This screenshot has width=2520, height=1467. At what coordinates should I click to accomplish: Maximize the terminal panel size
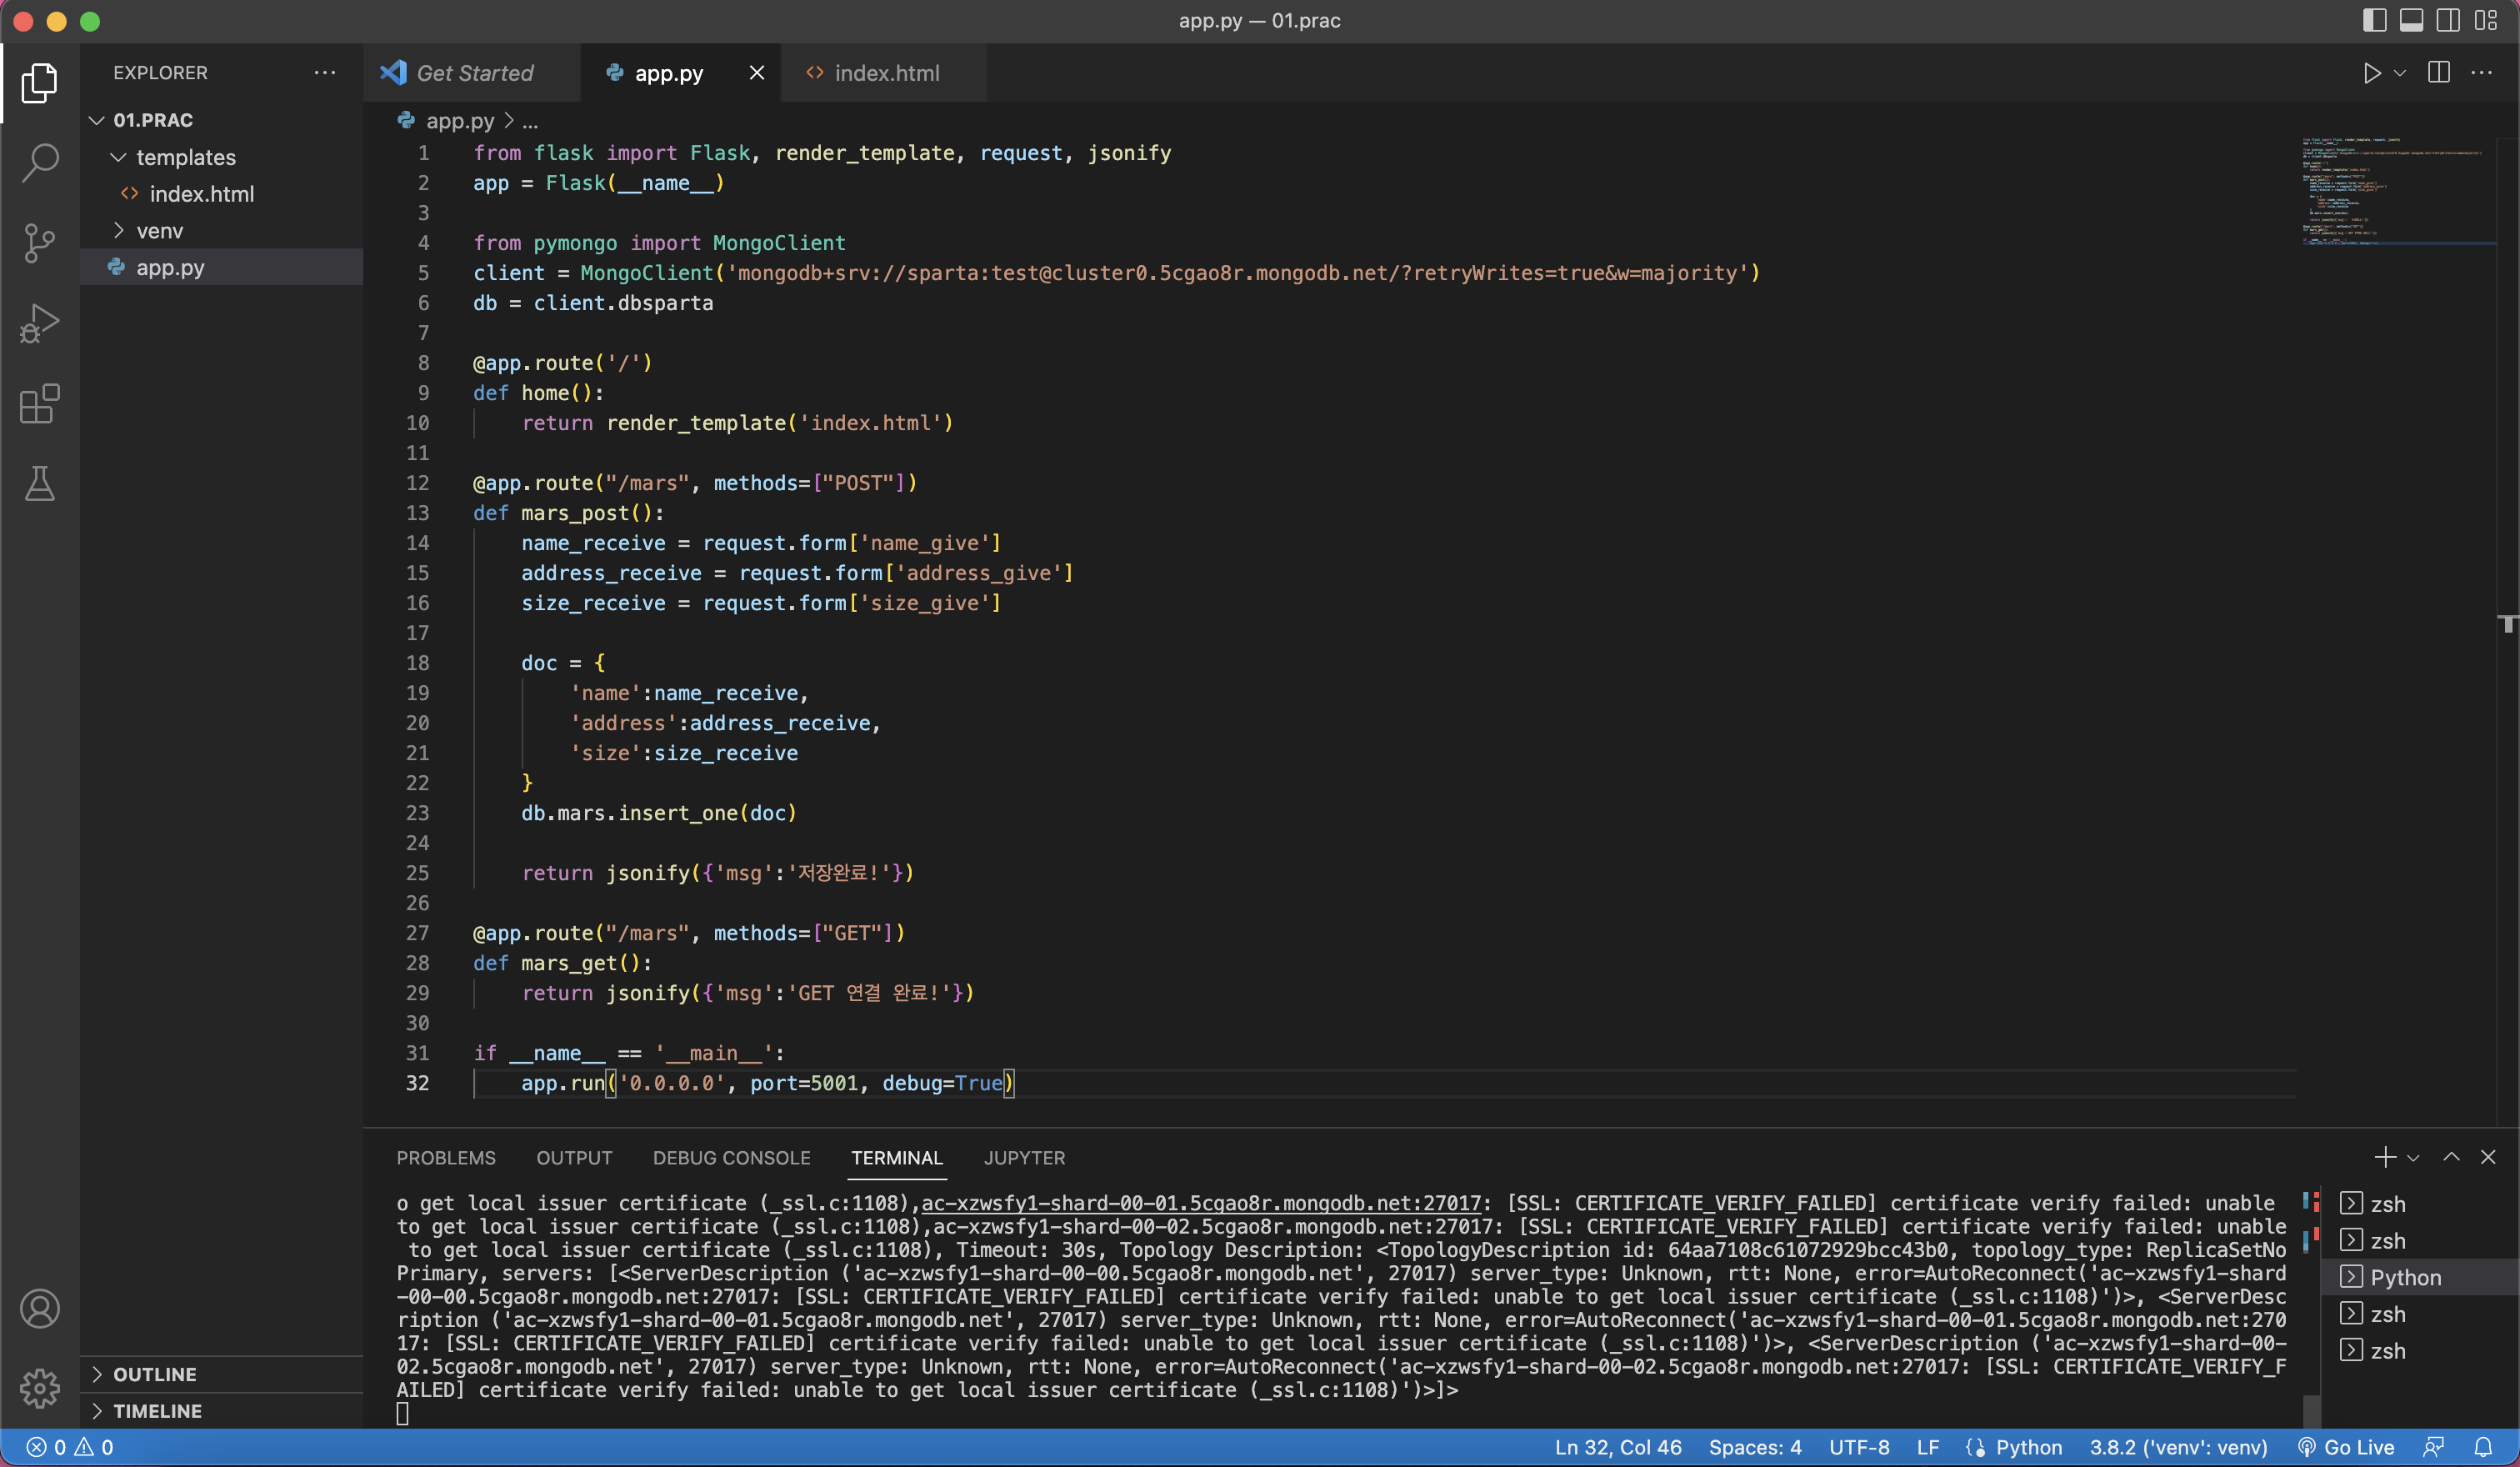(2451, 1157)
